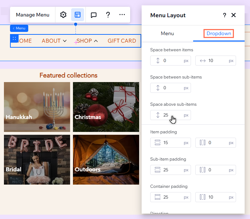Click the Sub-item padding label

point(168,159)
